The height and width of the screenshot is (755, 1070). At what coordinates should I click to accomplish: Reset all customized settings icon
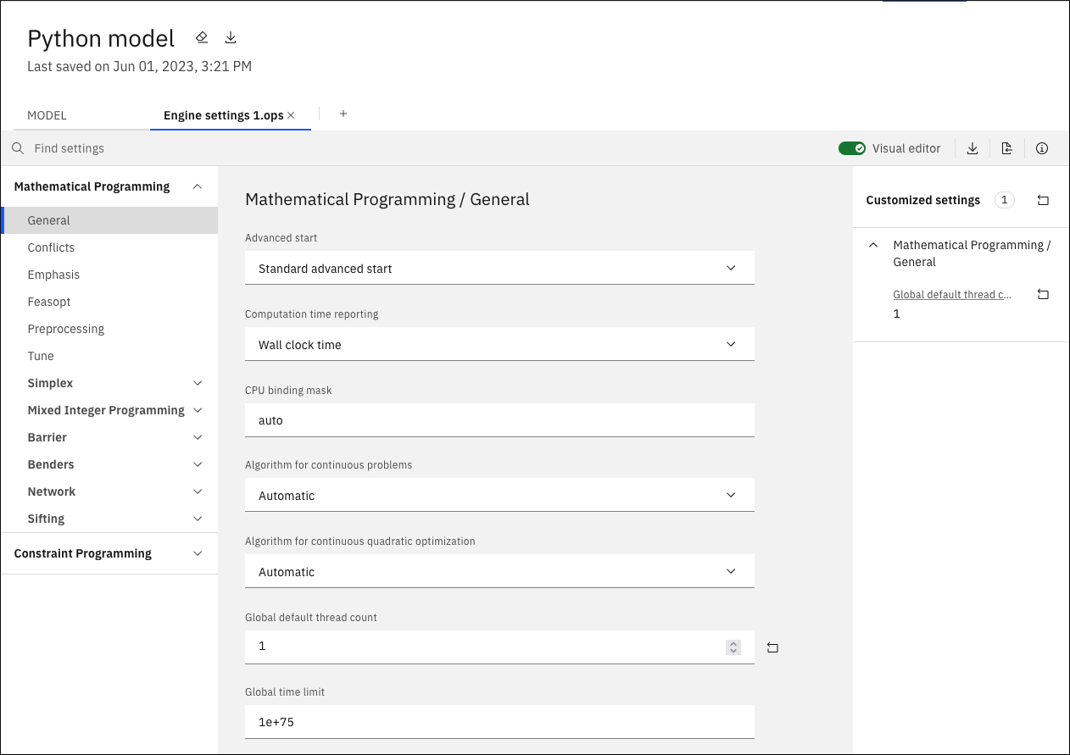point(1043,201)
